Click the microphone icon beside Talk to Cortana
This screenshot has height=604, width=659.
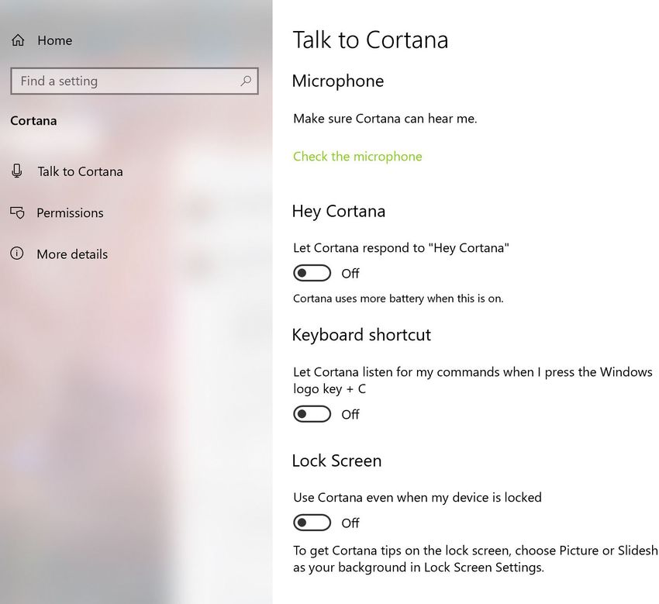click(17, 171)
